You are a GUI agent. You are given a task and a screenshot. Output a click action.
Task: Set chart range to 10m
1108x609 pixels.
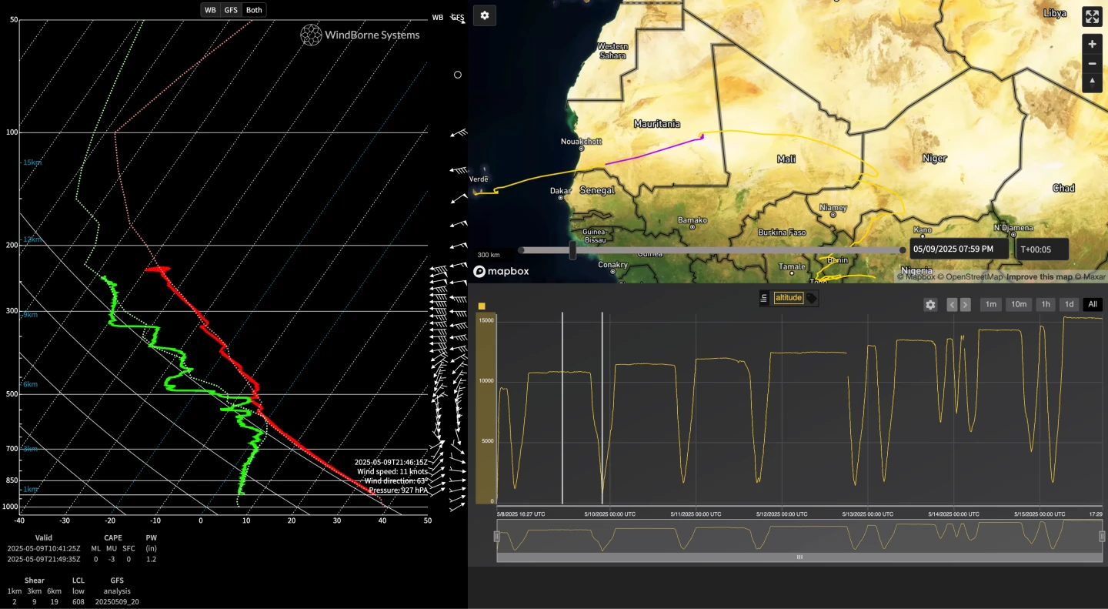click(x=1019, y=305)
